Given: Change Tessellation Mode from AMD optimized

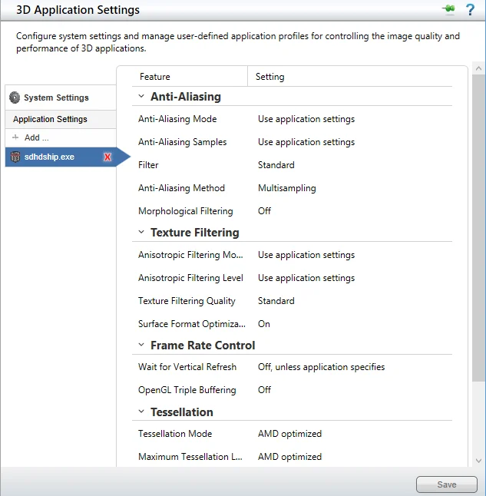Looking at the screenshot, I should (289, 434).
